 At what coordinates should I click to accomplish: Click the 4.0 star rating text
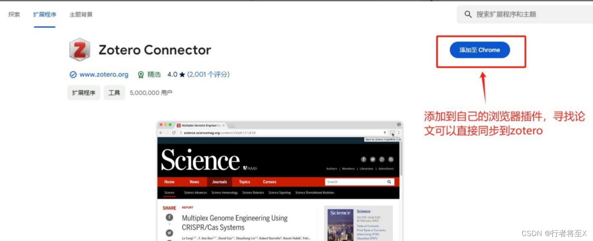click(x=176, y=75)
